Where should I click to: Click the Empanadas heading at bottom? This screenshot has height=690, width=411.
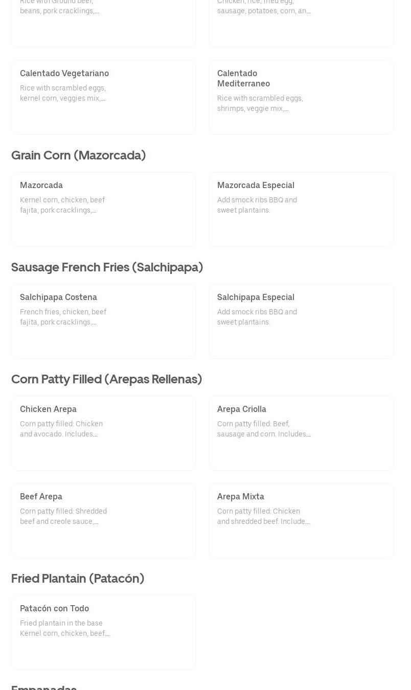tap(44, 687)
